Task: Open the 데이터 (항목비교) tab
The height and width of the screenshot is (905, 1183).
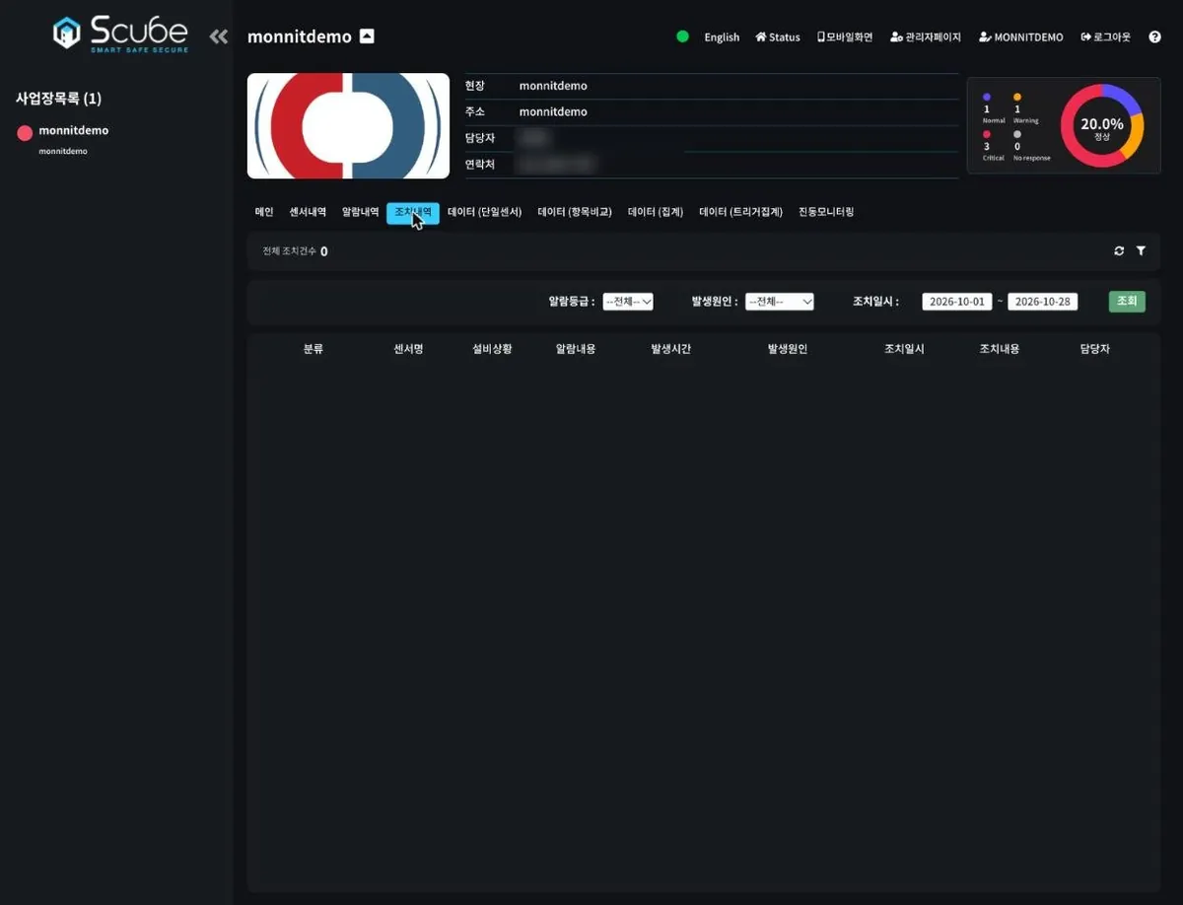Action: coord(575,212)
